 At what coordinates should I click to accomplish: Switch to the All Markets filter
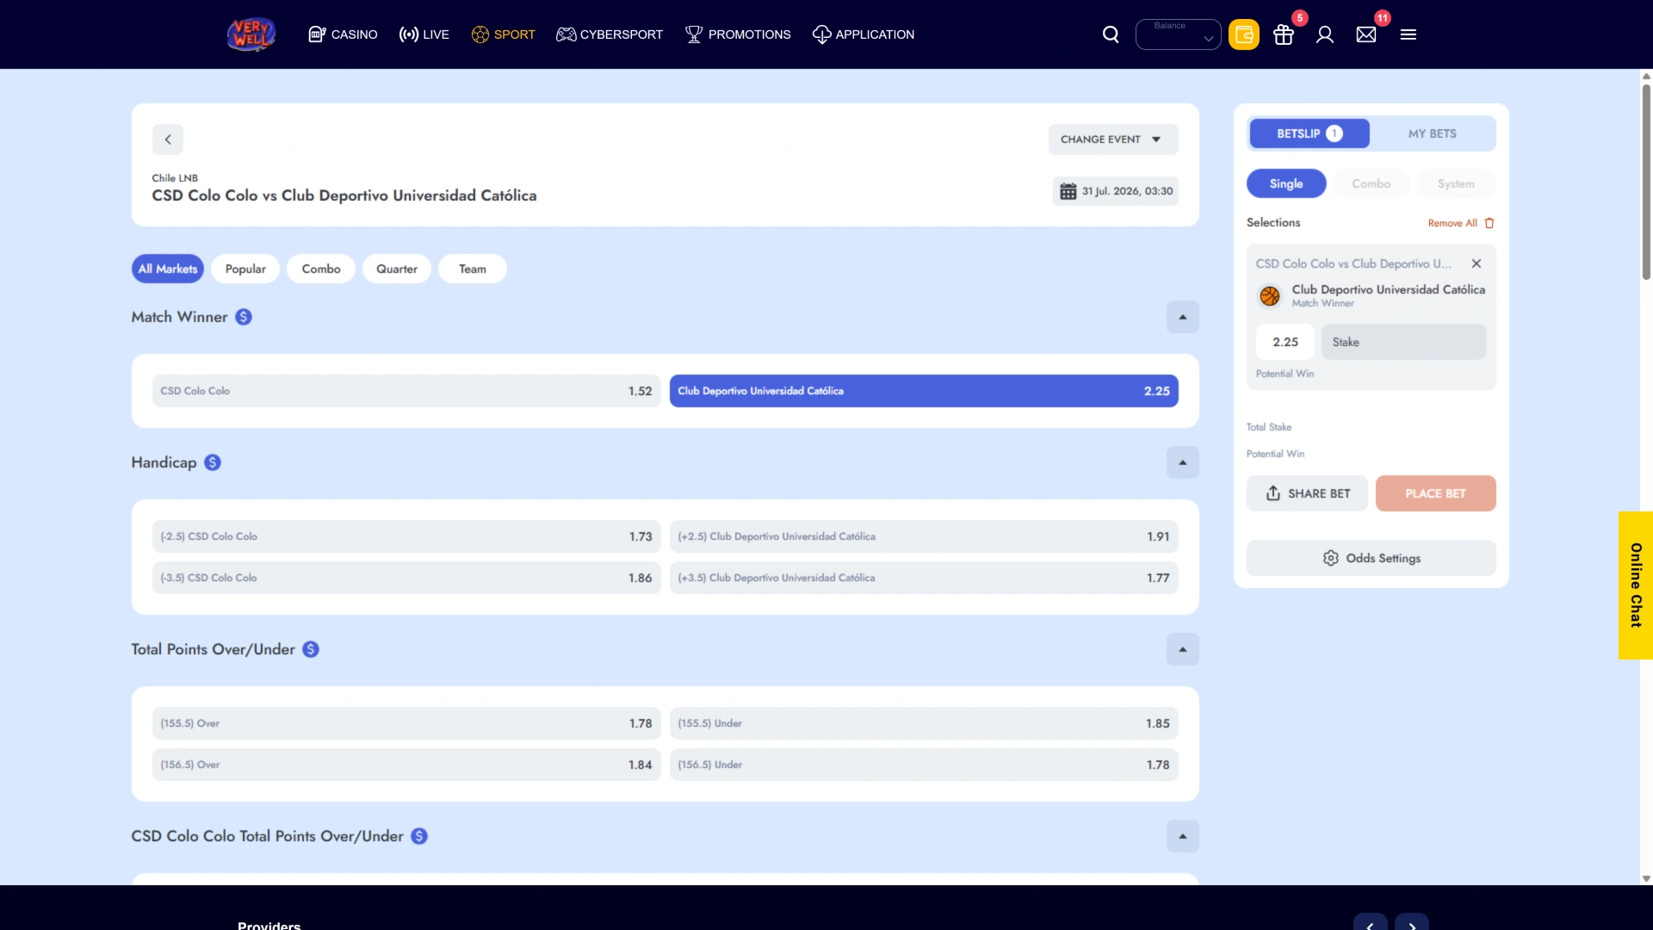pyautogui.click(x=168, y=269)
